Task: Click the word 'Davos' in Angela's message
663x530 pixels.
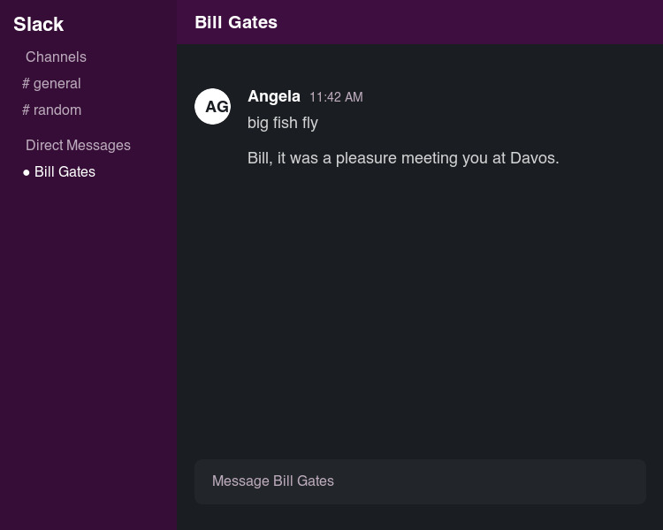Action: tap(534, 158)
